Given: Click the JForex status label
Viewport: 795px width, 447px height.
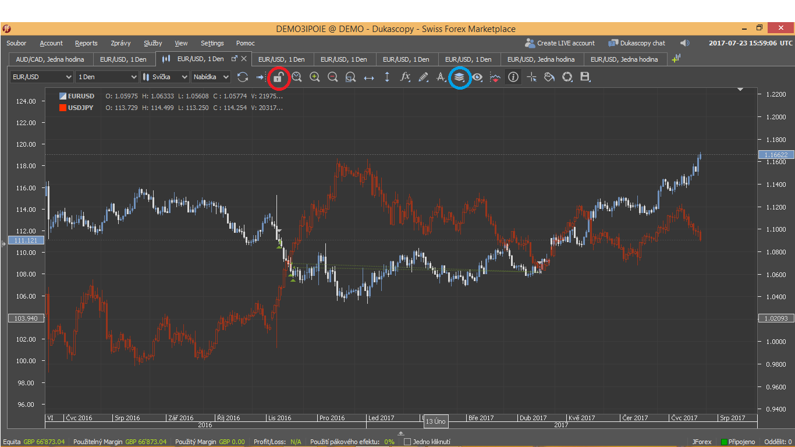Looking at the screenshot, I should (702, 442).
